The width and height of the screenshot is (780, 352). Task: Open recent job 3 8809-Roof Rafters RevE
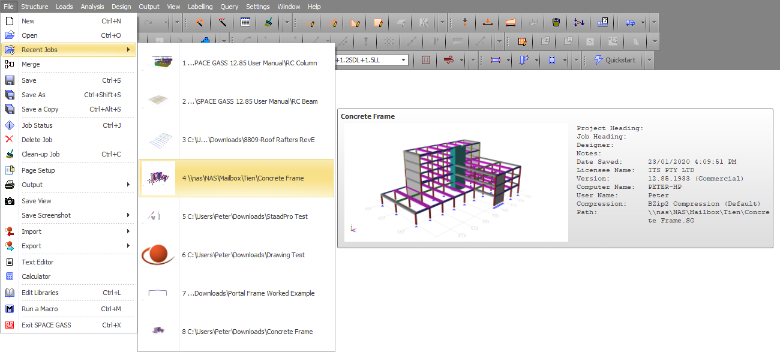[236, 140]
